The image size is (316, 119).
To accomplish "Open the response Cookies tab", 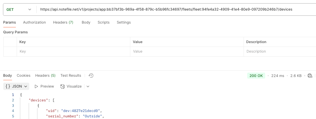I will click(x=23, y=76).
